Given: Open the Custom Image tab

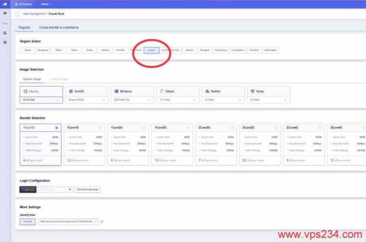Looking at the screenshot, I should 58,79.
